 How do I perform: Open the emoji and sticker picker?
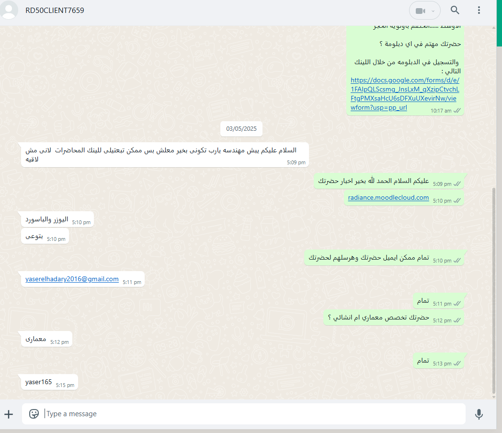pyautogui.click(x=34, y=414)
